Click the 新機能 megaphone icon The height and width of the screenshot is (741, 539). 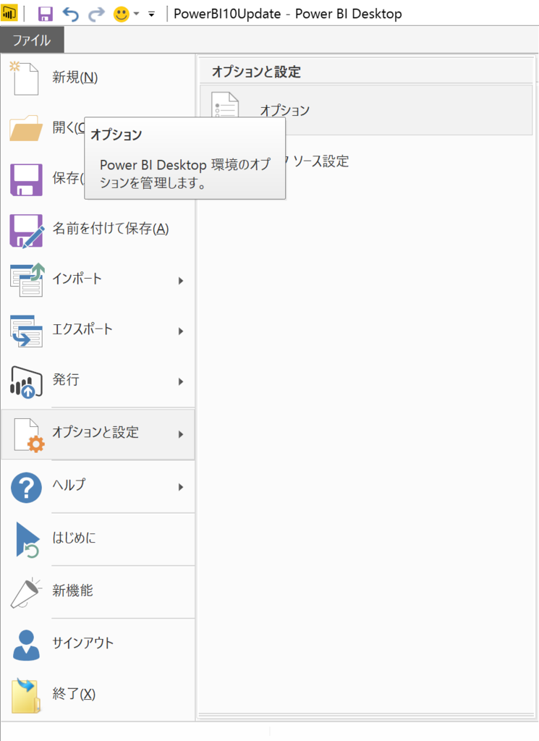tap(26, 593)
